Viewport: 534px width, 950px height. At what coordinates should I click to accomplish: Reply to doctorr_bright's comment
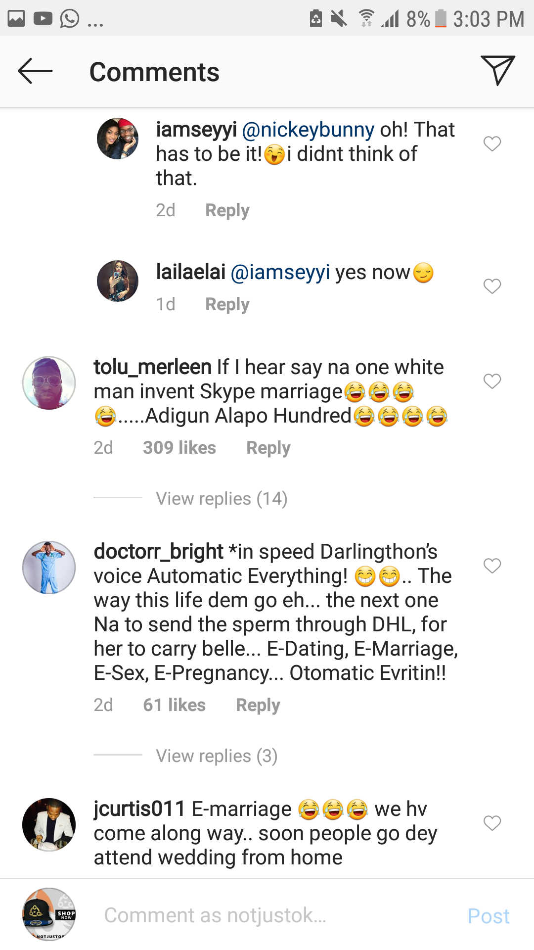(258, 705)
